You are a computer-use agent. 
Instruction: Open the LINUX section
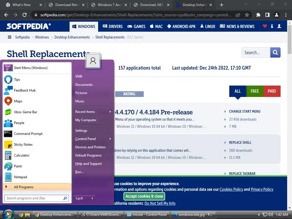click(208, 27)
